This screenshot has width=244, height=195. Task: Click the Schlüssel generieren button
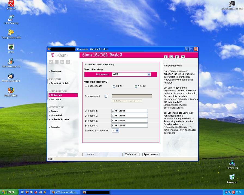click(x=127, y=101)
